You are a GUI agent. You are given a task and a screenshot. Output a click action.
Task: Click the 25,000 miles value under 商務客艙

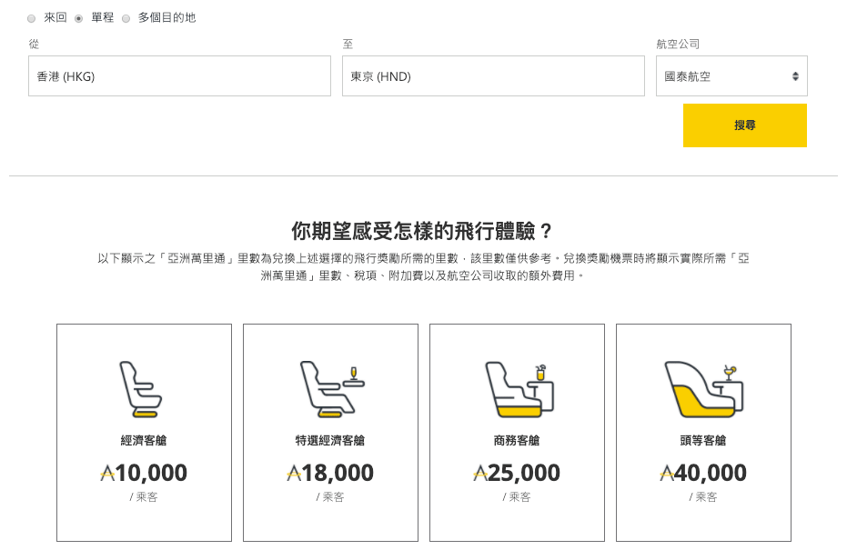(524, 474)
